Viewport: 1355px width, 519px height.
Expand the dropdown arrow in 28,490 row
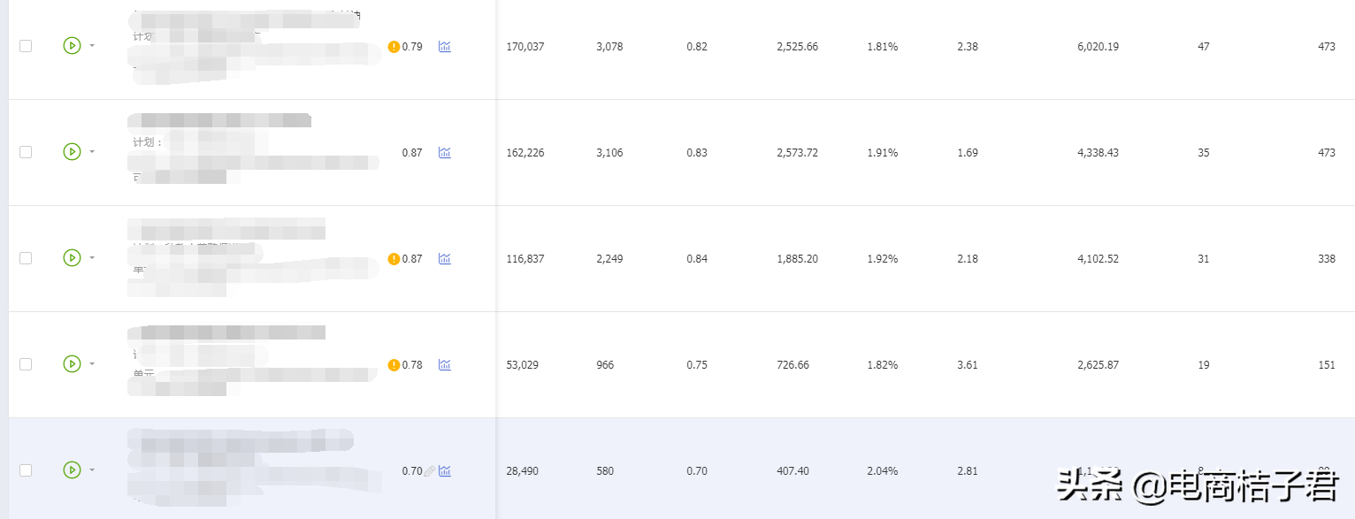pyautogui.click(x=92, y=470)
